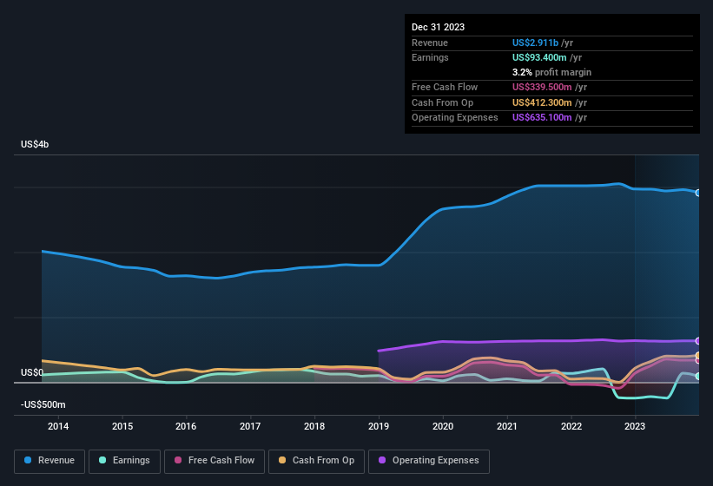
Task: Click the purple Operating Expenses end point marker
Action: pyautogui.click(x=698, y=341)
